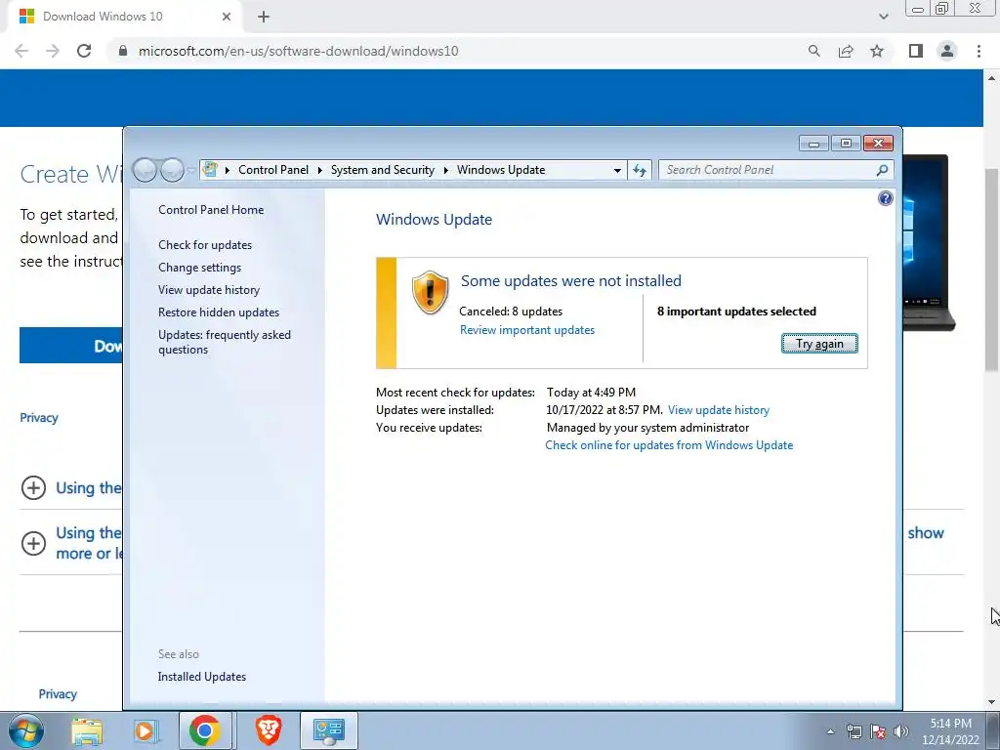Select Control Panel breadcrumb

point(273,170)
